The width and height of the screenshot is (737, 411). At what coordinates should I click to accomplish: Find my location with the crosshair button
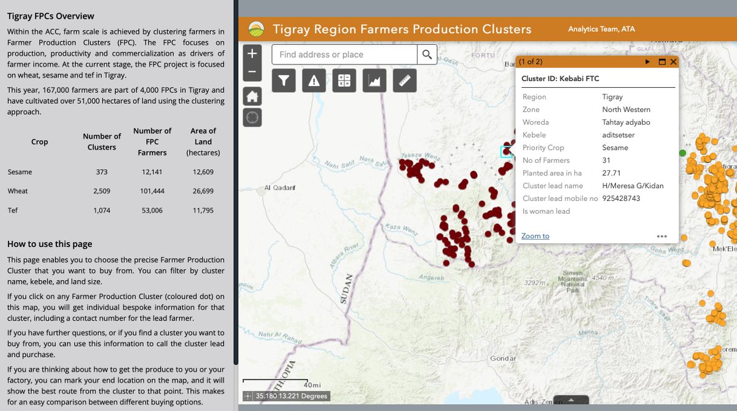click(x=252, y=117)
